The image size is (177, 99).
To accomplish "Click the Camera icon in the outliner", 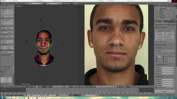I will pyautogui.click(x=158, y=12).
